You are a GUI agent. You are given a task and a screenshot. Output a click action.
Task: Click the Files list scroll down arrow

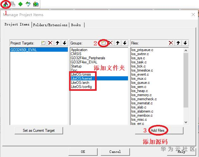[x=186, y=122]
